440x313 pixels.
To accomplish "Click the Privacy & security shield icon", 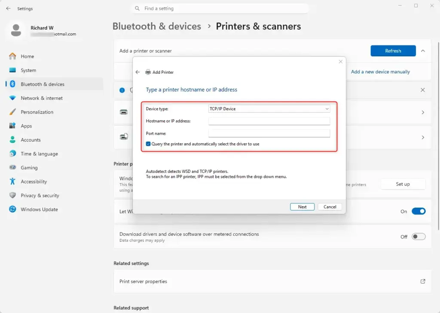I will point(12,196).
